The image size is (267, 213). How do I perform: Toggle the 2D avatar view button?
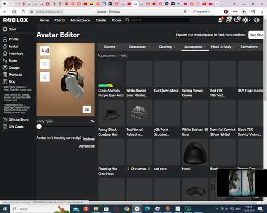click(87, 110)
